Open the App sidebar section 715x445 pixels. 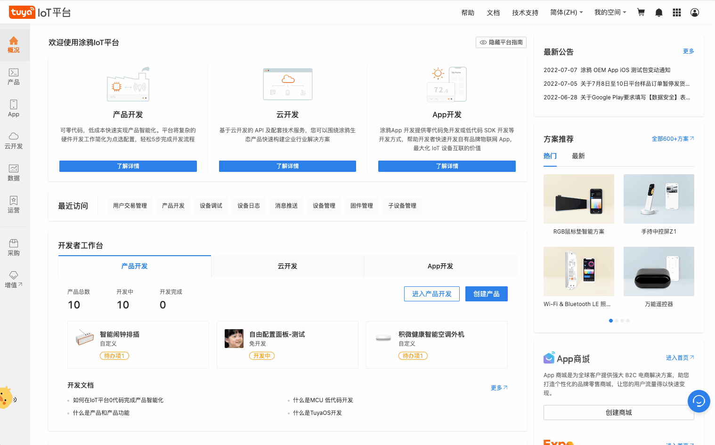(x=14, y=109)
